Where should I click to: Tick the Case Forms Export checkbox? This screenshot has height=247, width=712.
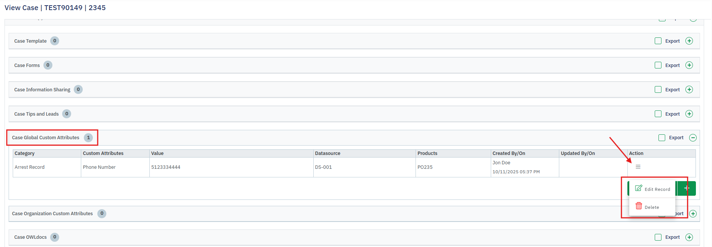658,65
